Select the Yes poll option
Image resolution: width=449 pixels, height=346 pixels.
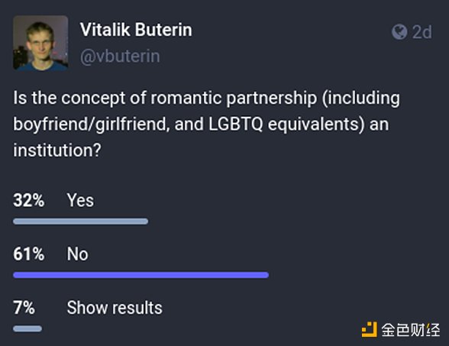pyautogui.click(x=80, y=200)
